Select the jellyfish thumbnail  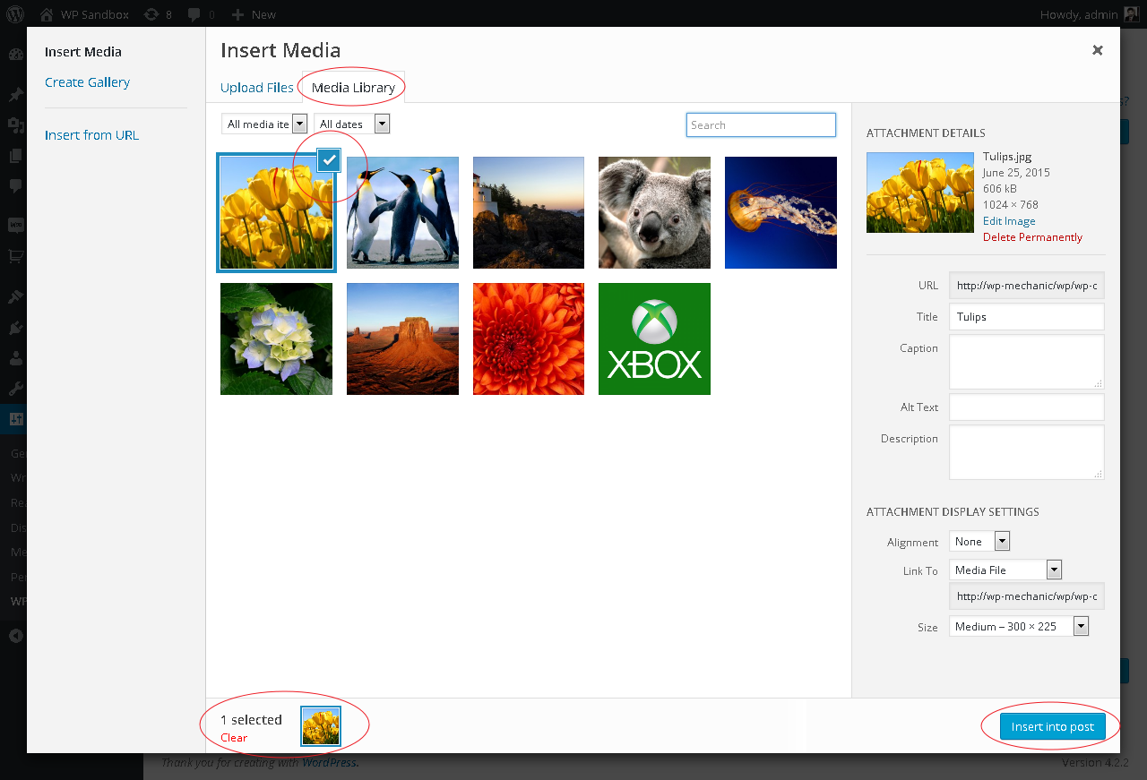[x=780, y=213]
